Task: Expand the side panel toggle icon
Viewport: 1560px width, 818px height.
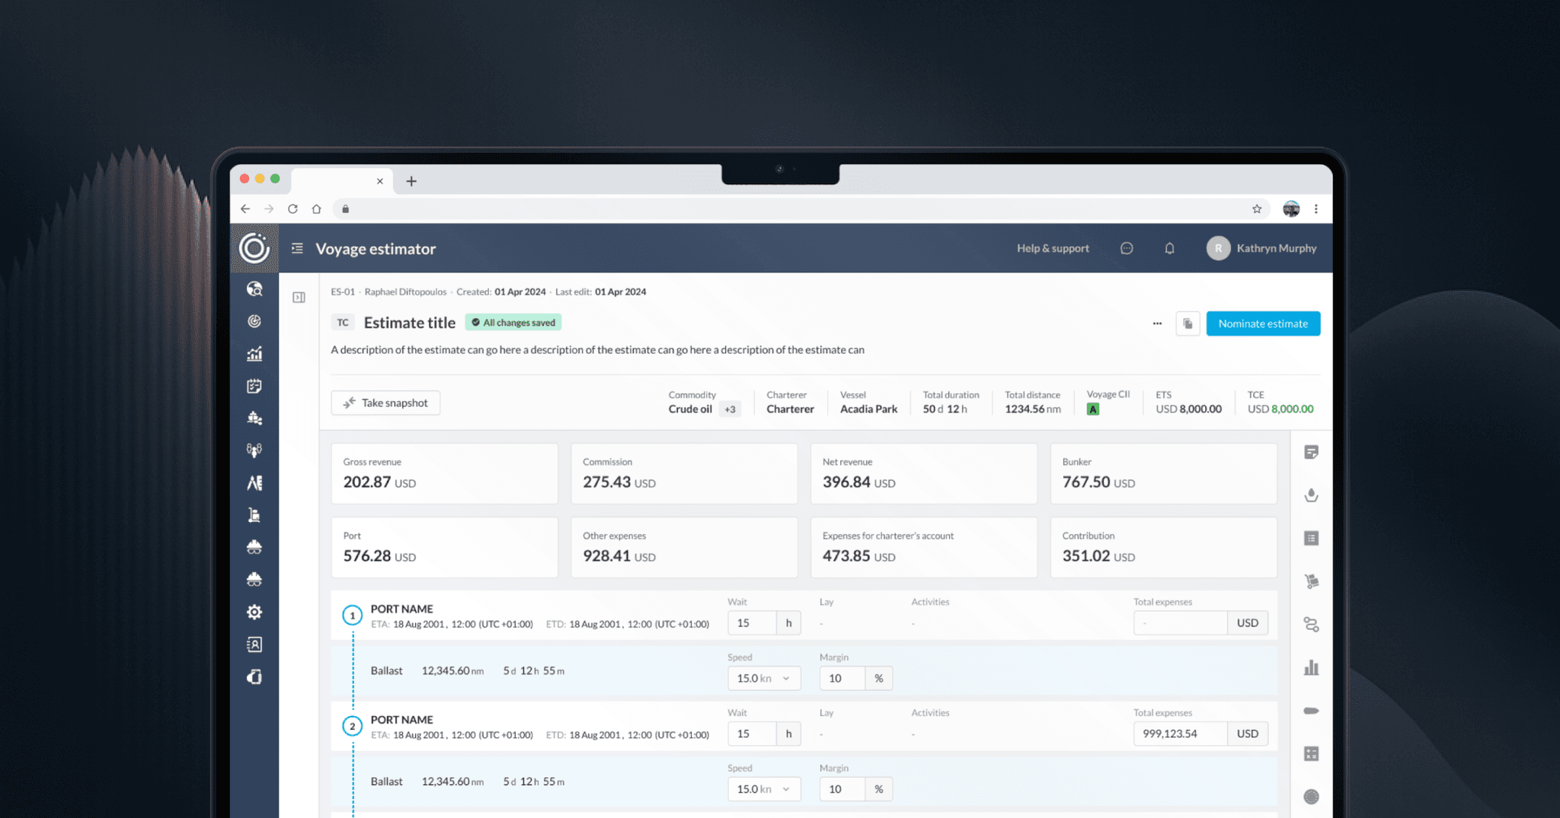Action: [x=299, y=298]
